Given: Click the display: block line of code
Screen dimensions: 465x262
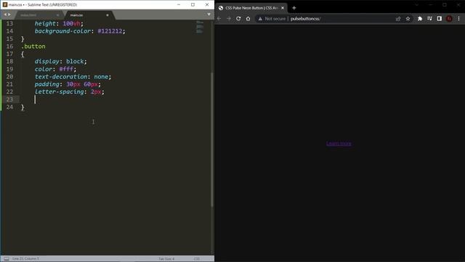Looking at the screenshot, I should click(x=60, y=61).
